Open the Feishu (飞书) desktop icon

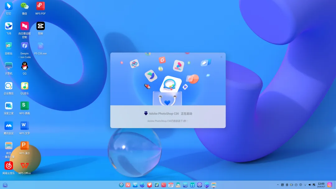pyautogui.click(x=9, y=26)
